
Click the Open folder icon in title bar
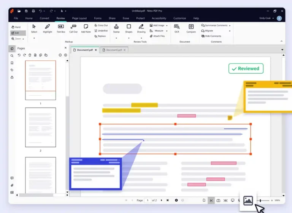click(x=19, y=11)
